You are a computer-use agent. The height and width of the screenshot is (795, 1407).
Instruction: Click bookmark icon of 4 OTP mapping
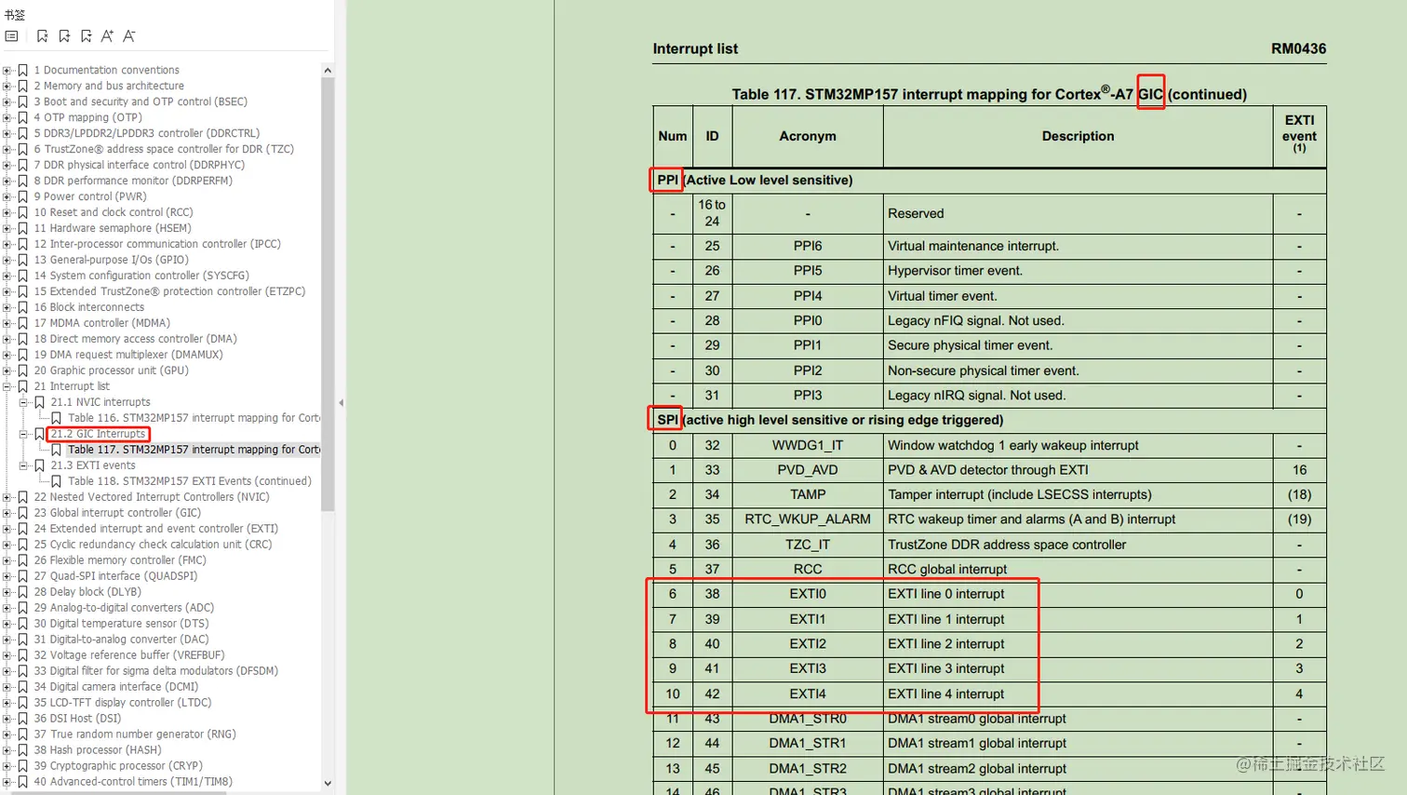(x=23, y=117)
